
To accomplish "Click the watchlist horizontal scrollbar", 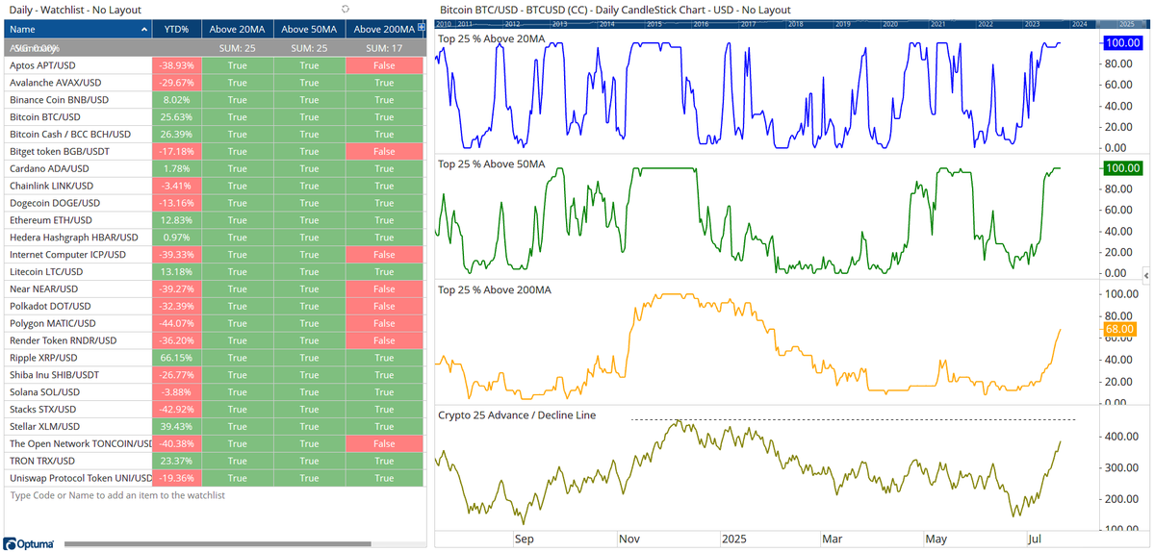I will [x=218, y=544].
